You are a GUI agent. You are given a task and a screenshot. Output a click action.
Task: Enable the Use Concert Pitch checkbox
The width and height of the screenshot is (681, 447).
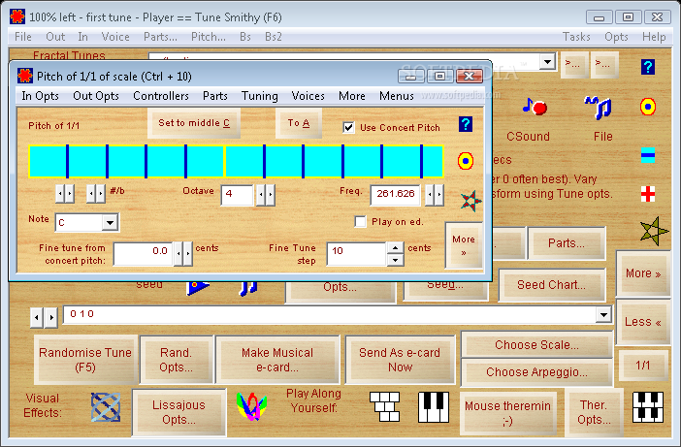pyautogui.click(x=348, y=128)
